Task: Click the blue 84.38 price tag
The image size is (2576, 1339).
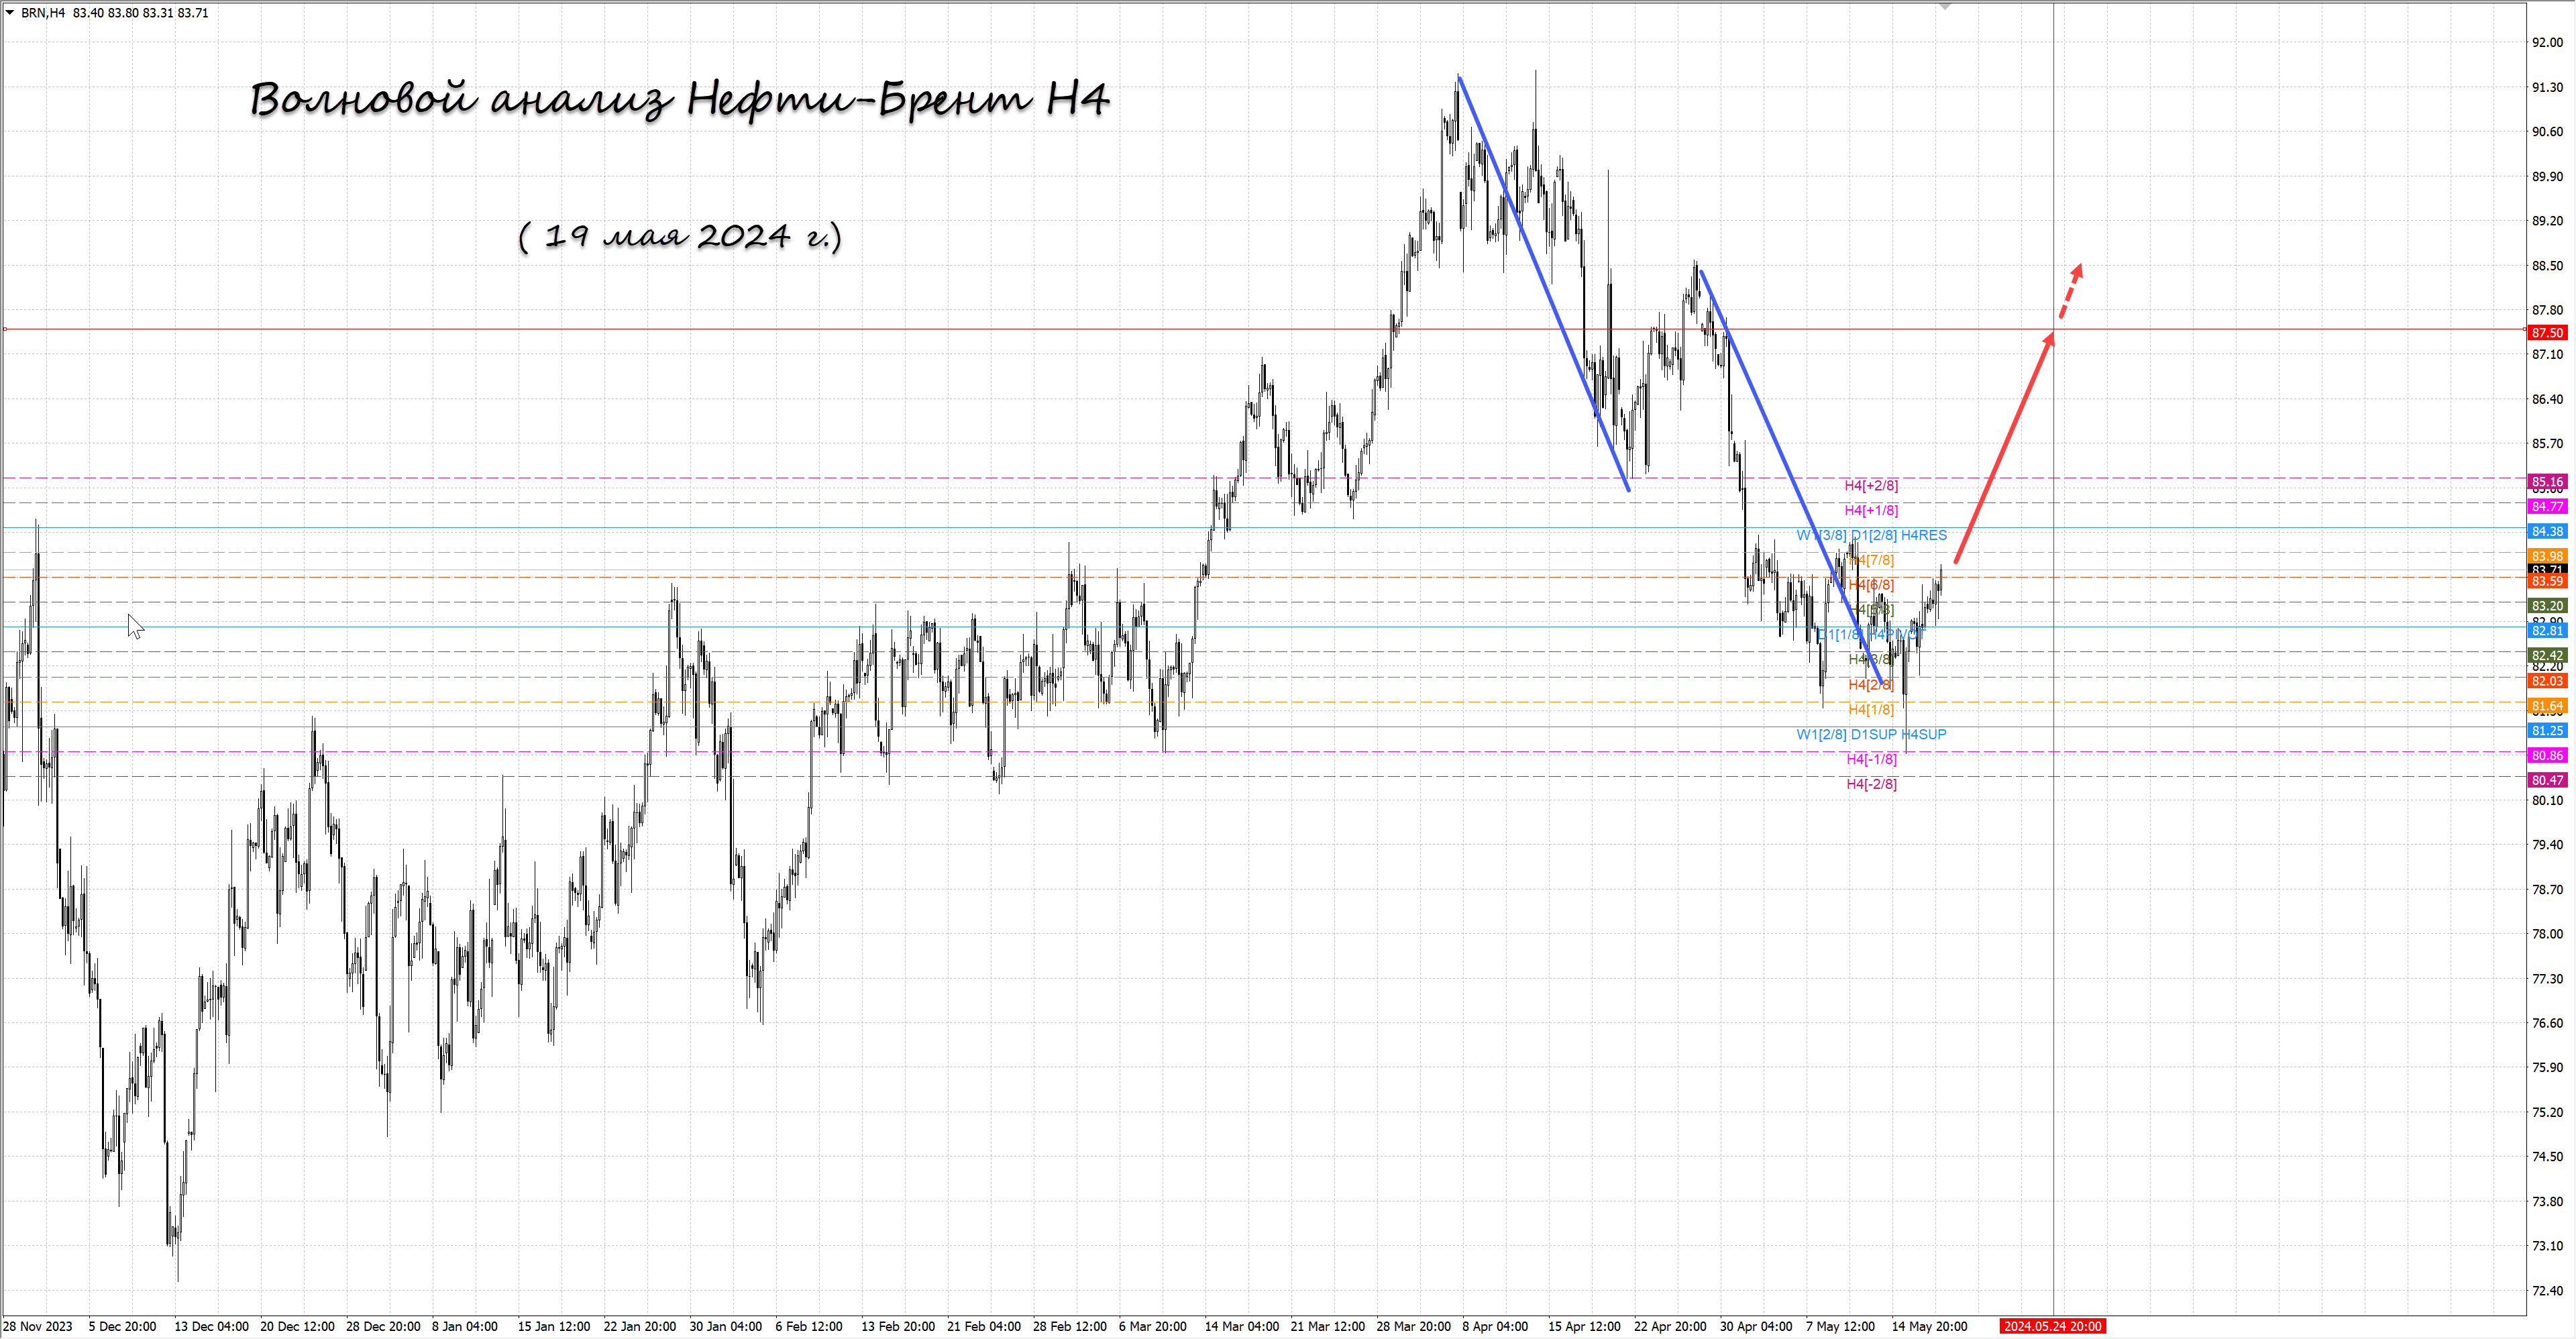Action: point(2547,532)
